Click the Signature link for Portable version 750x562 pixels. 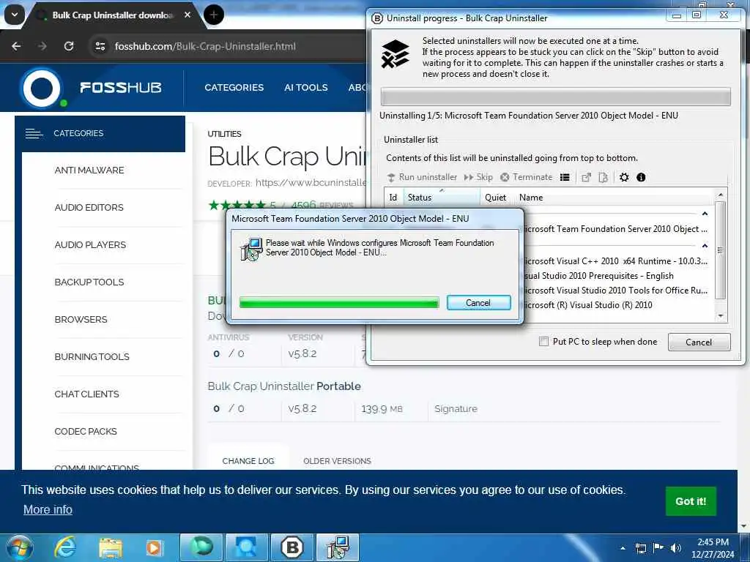click(456, 408)
